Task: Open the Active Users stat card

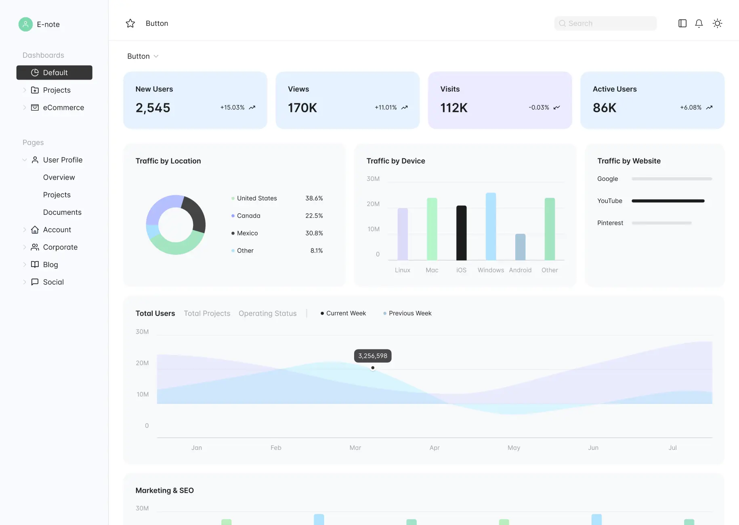Action: point(652,100)
